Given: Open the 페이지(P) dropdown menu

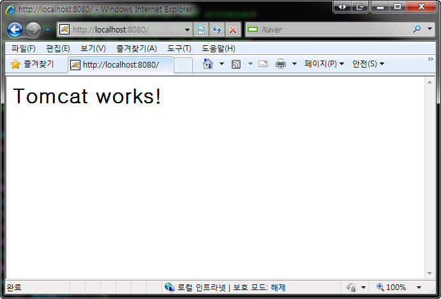Looking at the screenshot, I should [x=324, y=64].
